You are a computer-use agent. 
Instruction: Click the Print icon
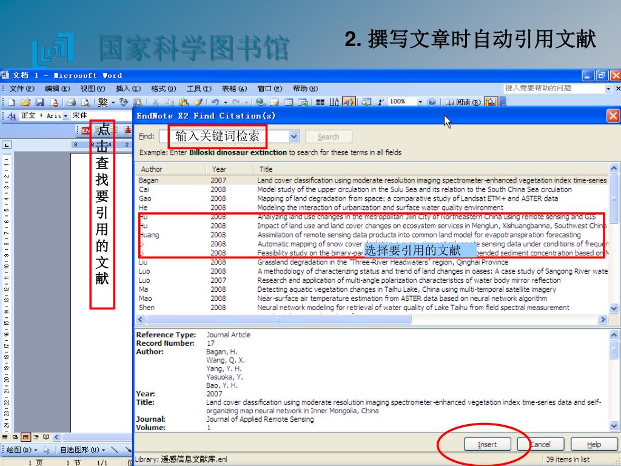tap(72, 102)
